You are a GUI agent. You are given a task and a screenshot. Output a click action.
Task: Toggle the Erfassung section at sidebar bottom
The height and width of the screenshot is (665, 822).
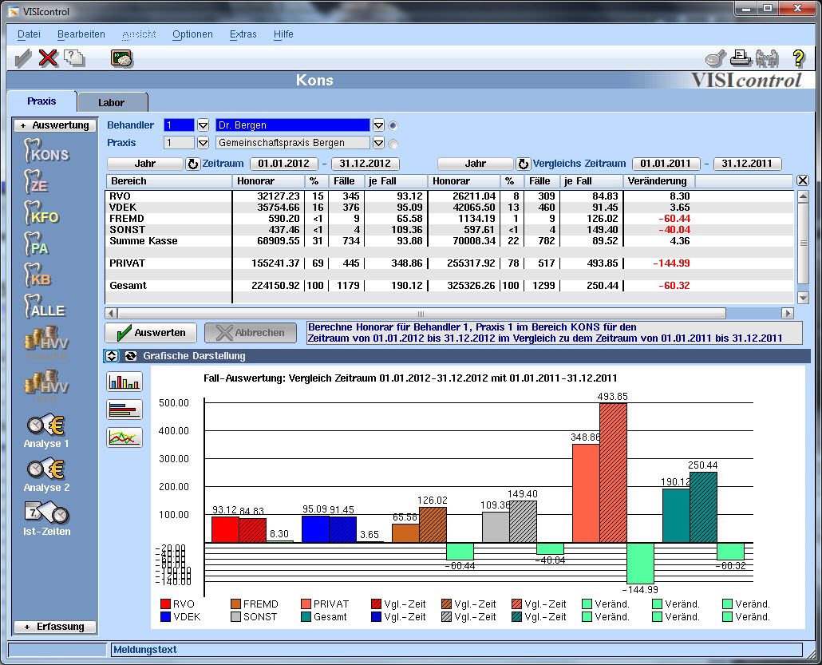[54, 627]
